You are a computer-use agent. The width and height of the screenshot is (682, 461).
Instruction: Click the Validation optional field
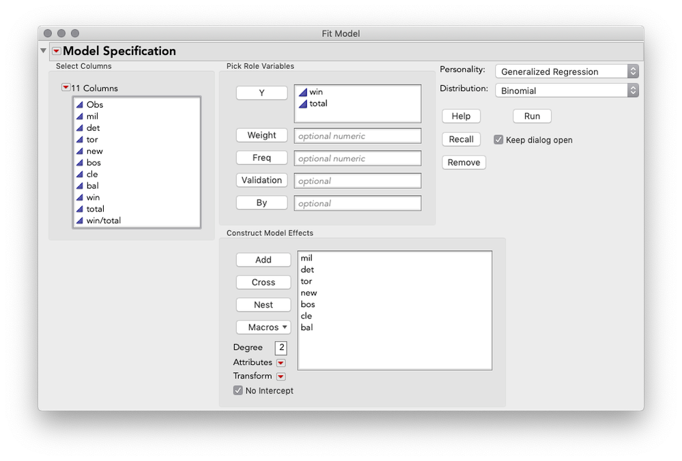pos(358,181)
